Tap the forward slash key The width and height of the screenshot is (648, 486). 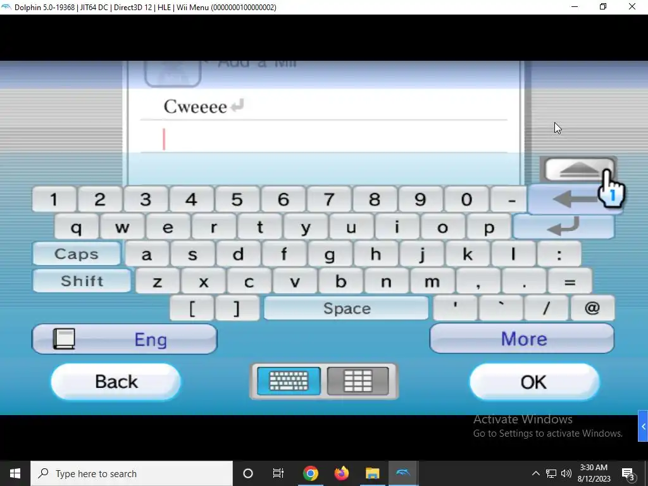tap(546, 308)
